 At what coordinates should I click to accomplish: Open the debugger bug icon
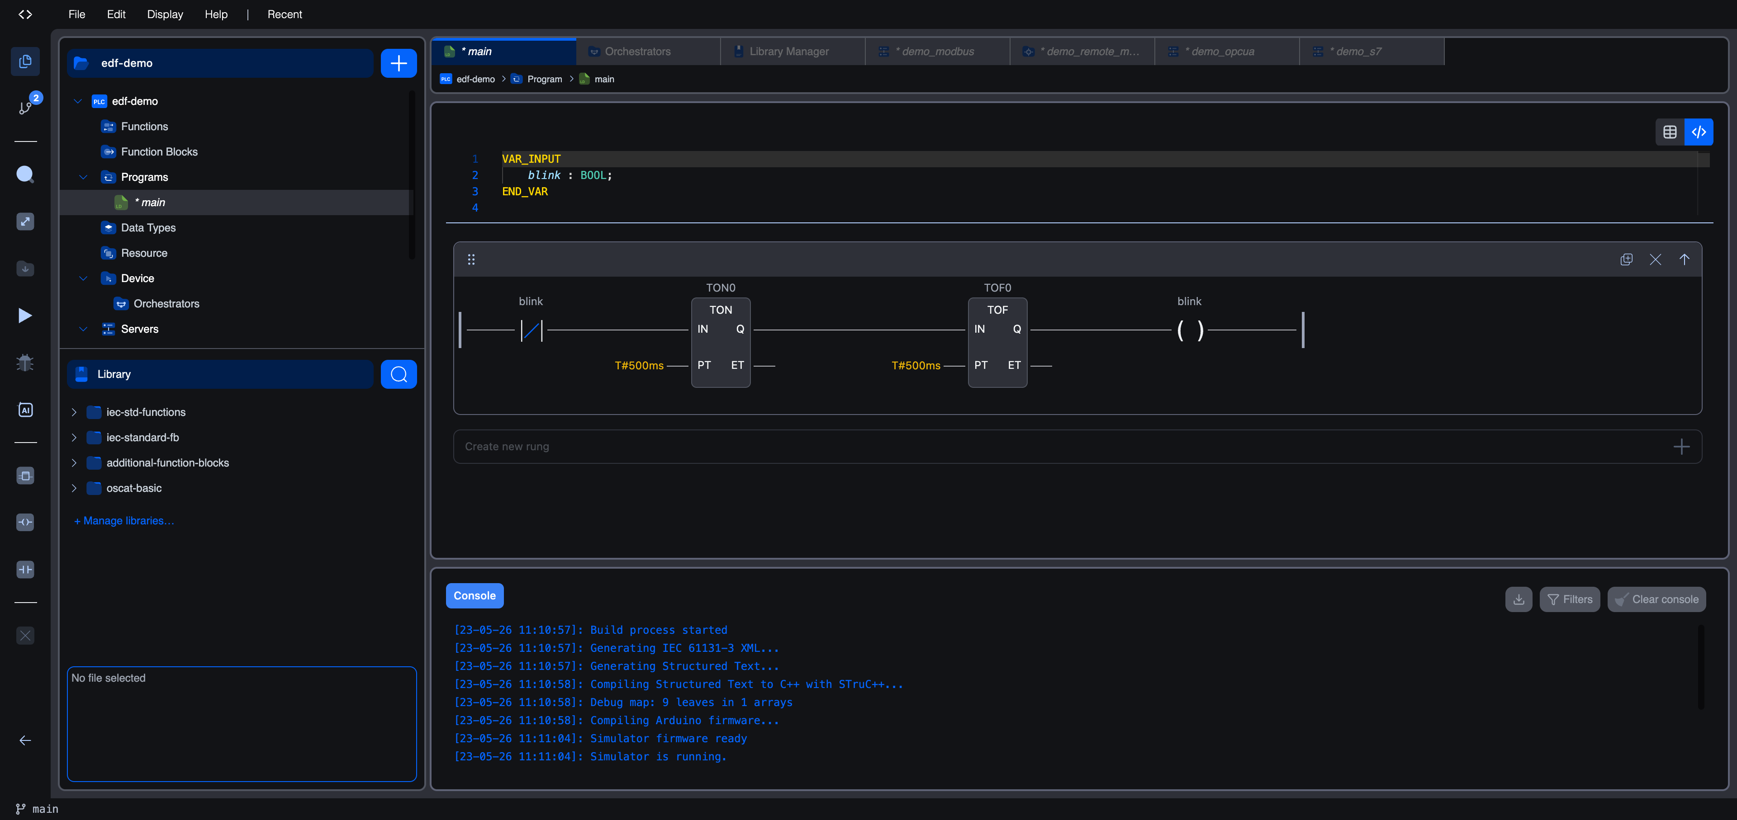(x=25, y=363)
